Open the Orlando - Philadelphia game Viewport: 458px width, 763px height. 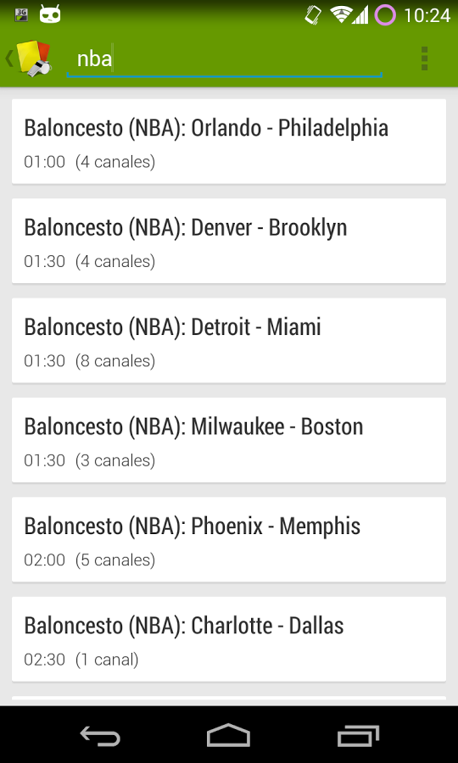[229, 142]
